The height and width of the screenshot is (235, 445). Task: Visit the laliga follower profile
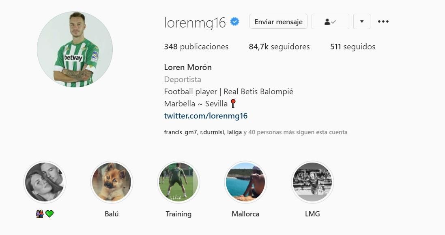[x=234, y=132]
